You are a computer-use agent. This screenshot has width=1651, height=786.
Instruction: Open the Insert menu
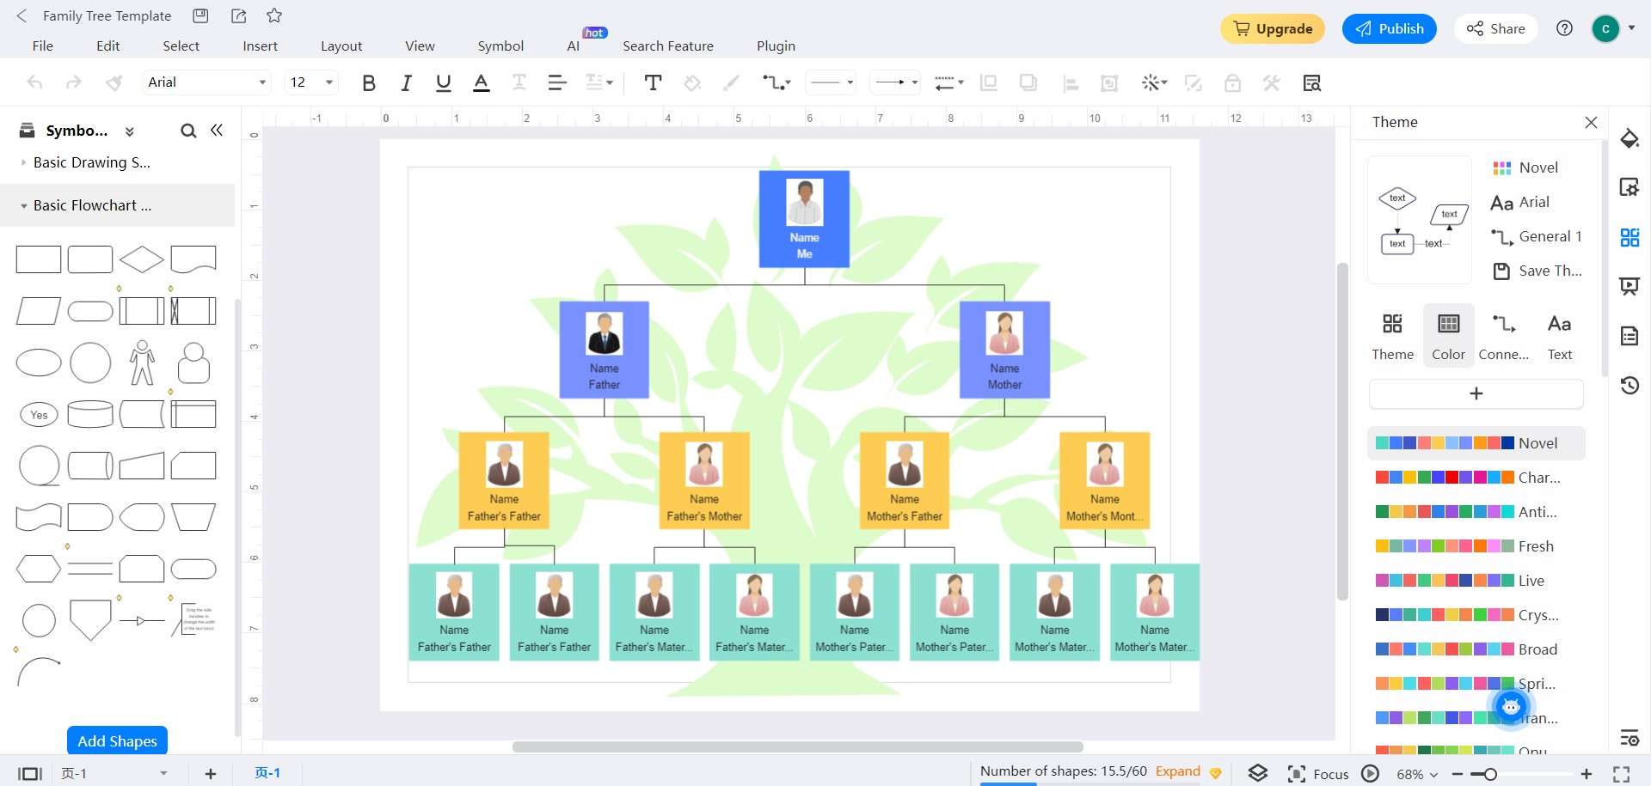pos(260,46)
